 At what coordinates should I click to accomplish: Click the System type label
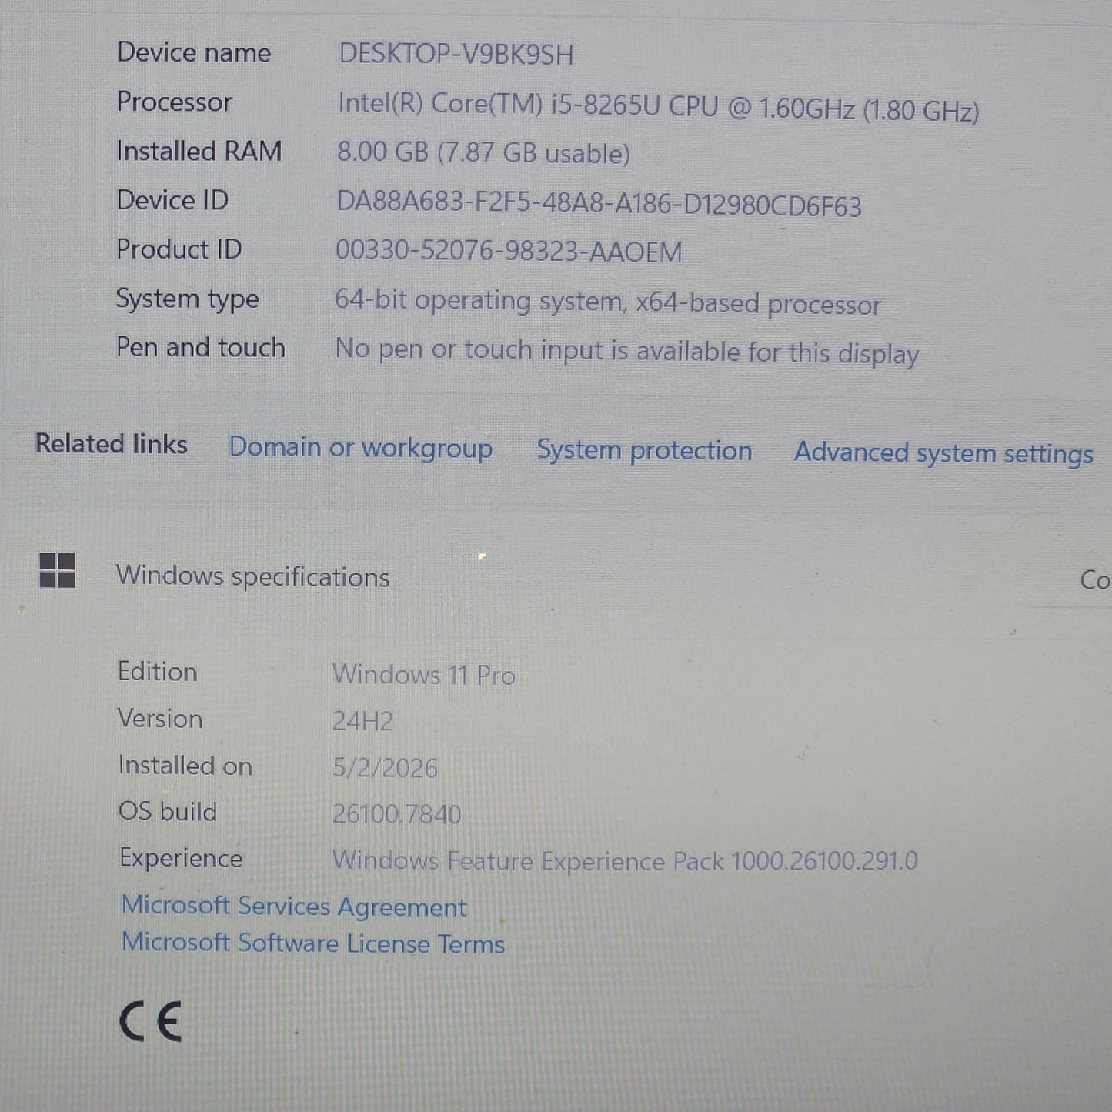(187, 299)
